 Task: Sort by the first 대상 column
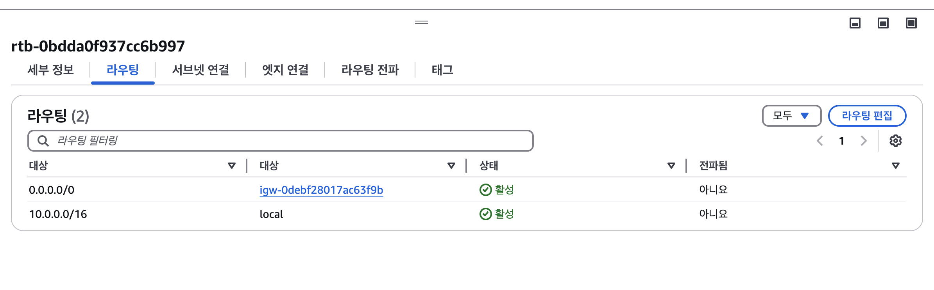point(232,166)
